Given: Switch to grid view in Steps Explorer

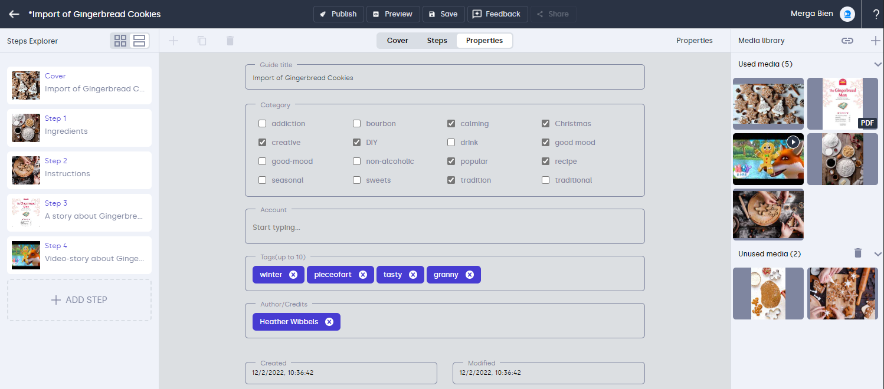Looking at the screenshot, I should coord(120,41).
